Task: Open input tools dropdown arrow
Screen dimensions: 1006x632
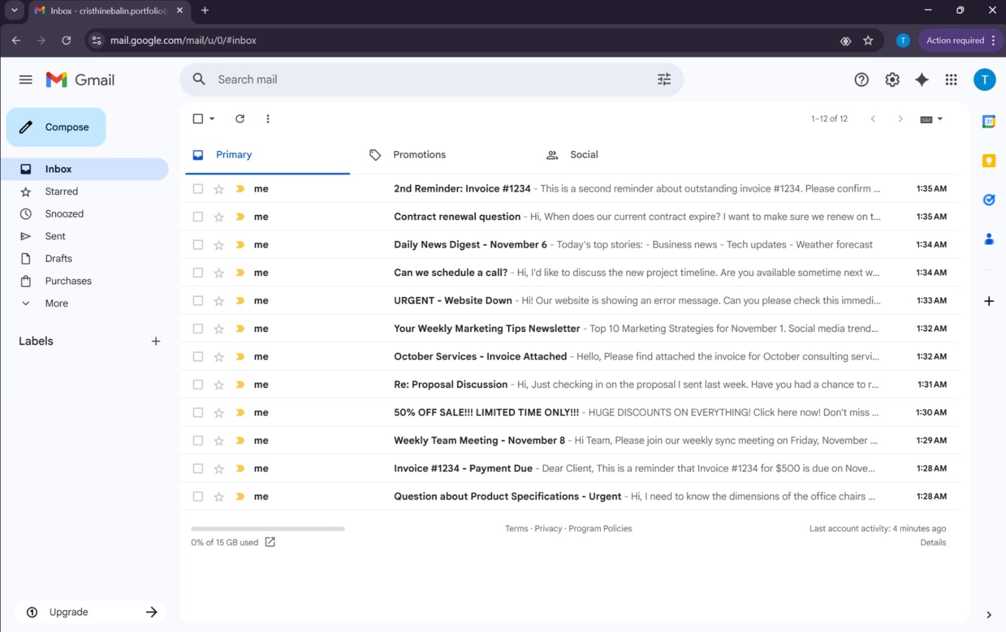Action: [x=940, y=119]
